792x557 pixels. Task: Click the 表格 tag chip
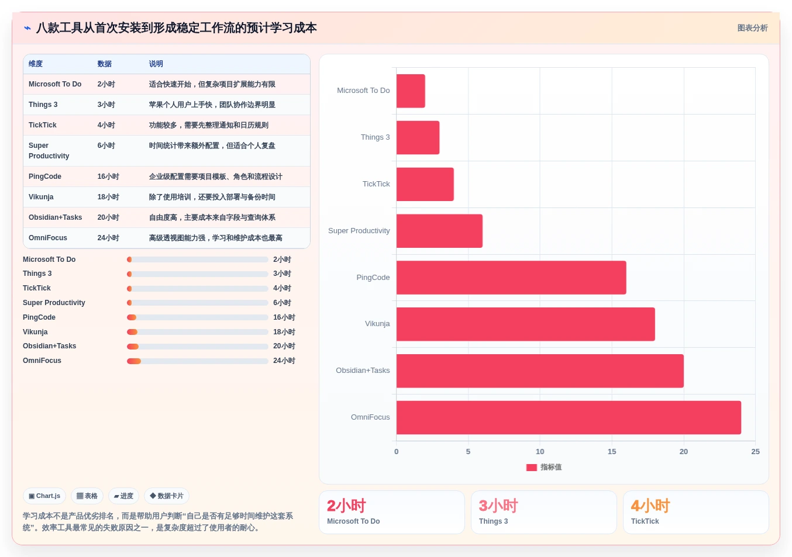[x=87, y=496]
